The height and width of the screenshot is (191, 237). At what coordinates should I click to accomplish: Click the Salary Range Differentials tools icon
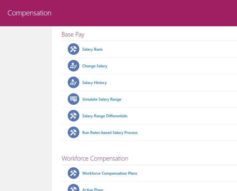pos(74,116)
